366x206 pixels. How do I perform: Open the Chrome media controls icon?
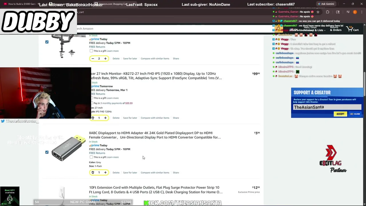(x=348, y=12)
